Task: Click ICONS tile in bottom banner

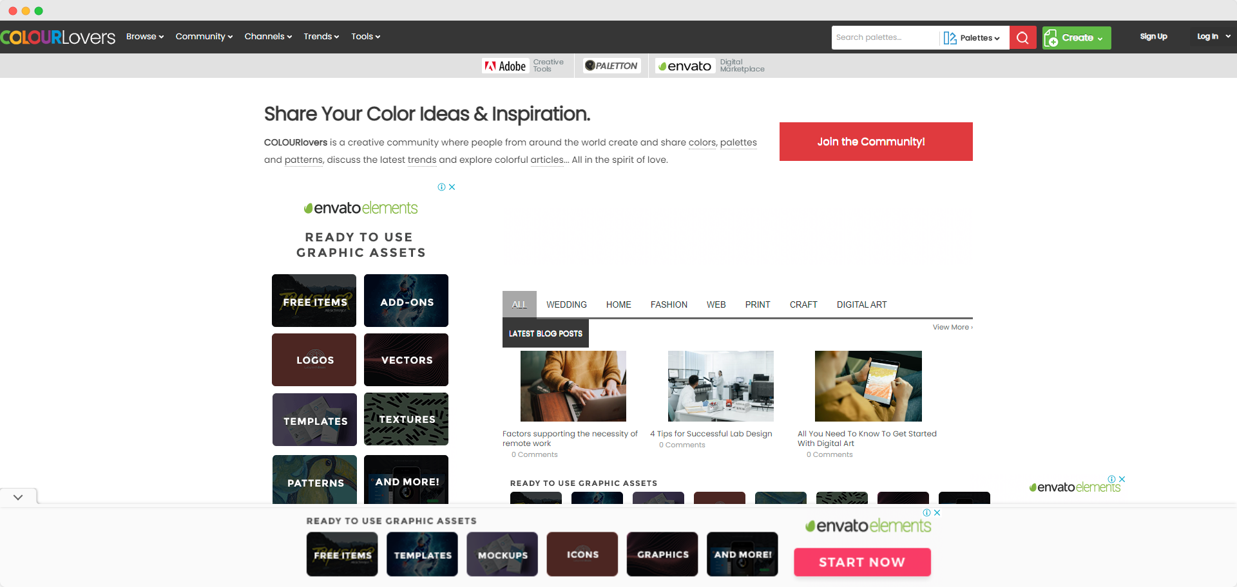Action: (582, 554)
